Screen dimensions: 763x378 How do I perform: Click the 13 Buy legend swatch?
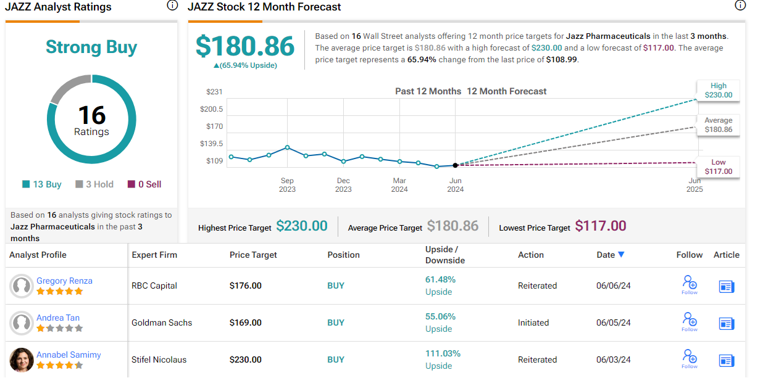(x=26, y=184)
